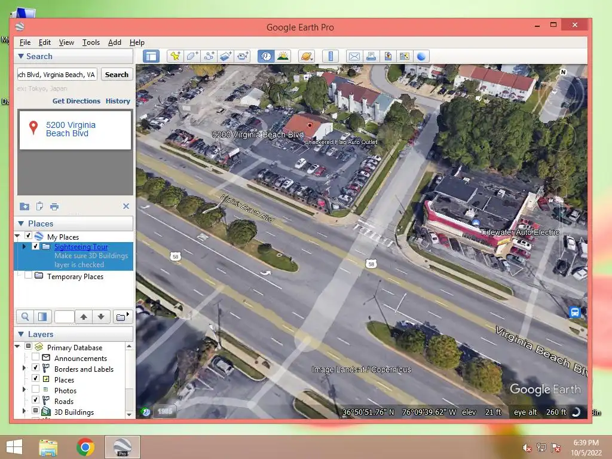
Task: Open the 1985 historical imagery indicator
Action: pyautogui.click(x=165, y=411)
